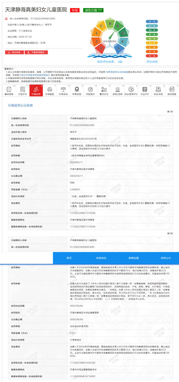
Task: Click the fine amount 0.25
Action: (72, 333)
